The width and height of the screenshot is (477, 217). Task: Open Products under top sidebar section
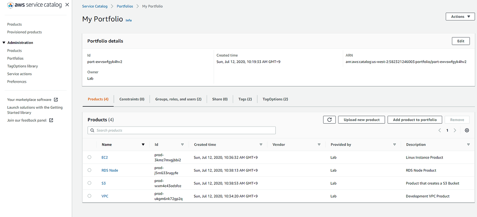click(x=15, y=24)
